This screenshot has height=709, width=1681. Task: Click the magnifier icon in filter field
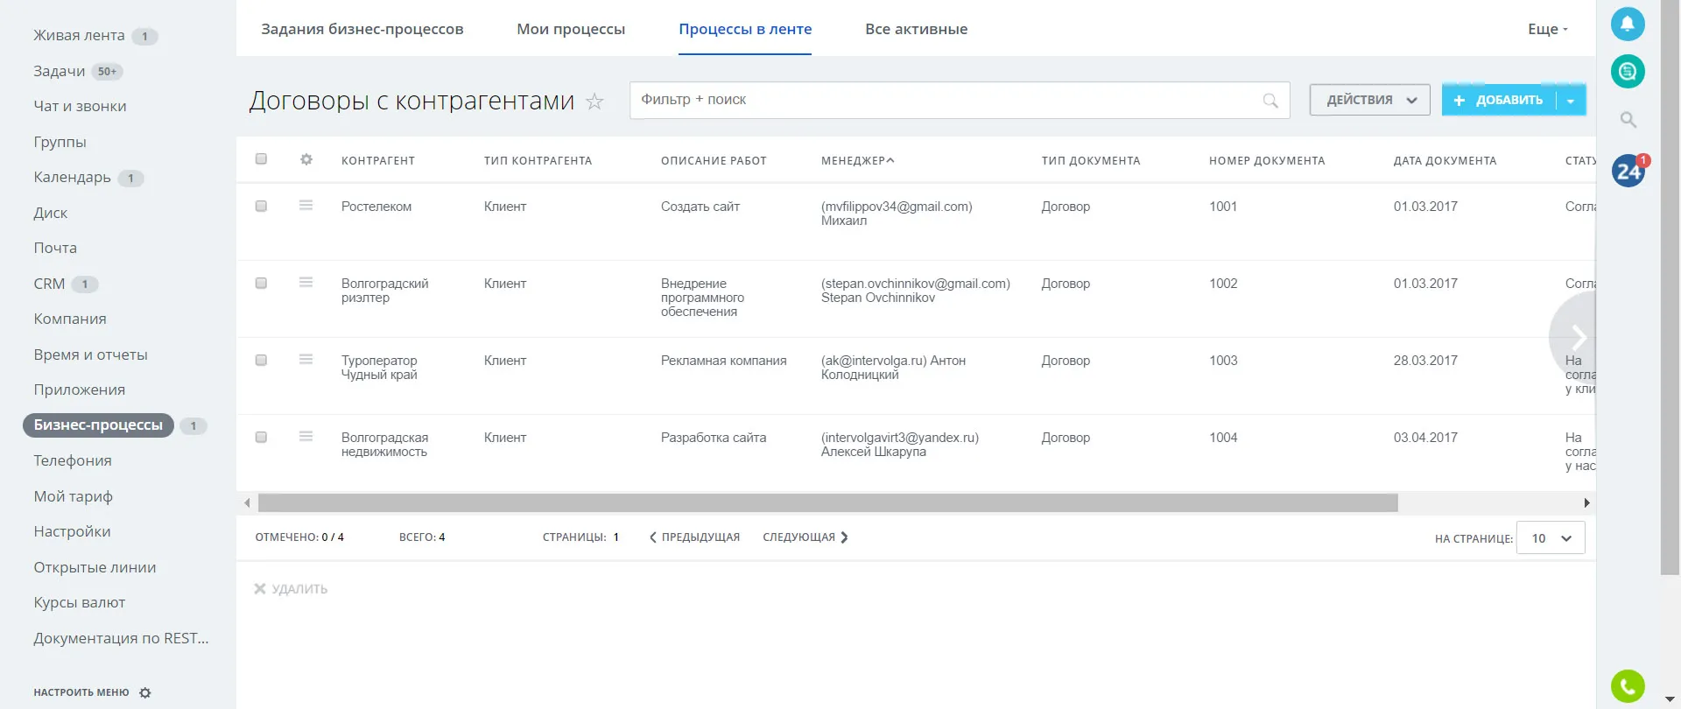point(1270,101)
